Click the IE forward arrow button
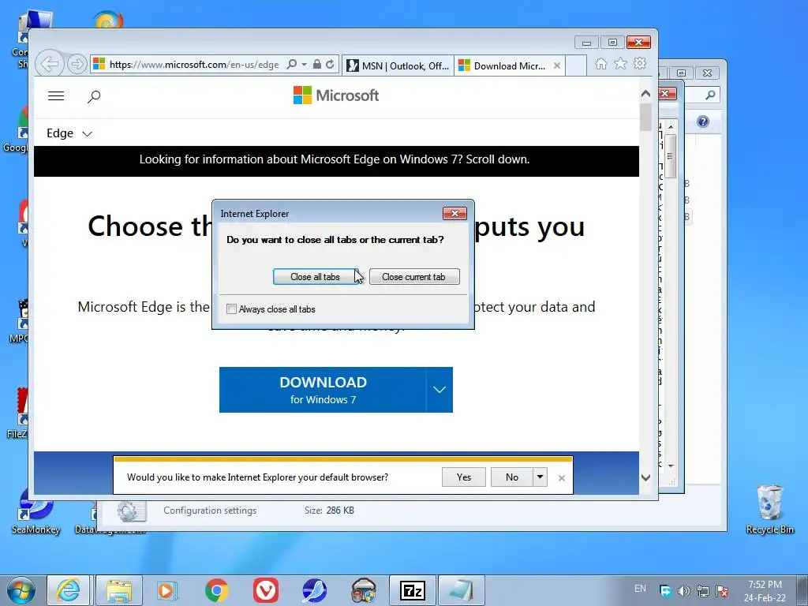Screen dimensions: 808x606 tap(77, 65)
